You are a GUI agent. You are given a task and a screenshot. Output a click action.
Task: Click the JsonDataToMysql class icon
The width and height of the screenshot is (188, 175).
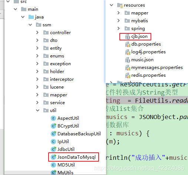(x=53, y=157)
